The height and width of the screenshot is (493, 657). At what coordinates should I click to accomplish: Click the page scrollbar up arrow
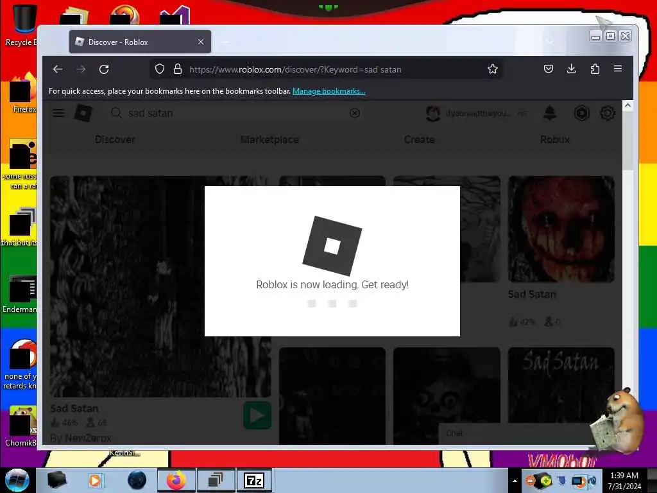pos(627,106)
